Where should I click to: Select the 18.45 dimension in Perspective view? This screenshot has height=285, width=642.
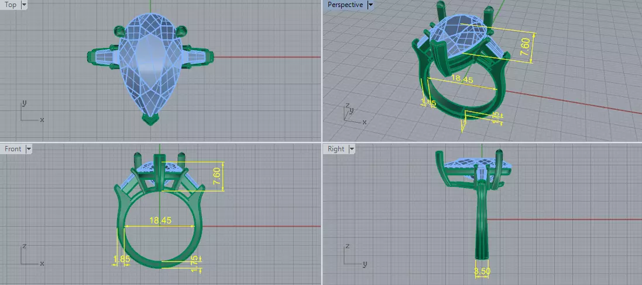point(462,78)
